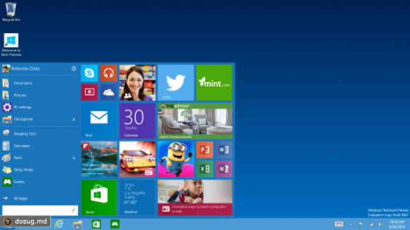Image resolution: width=410 pixels, height=230 pixels.
Task: Open the People tile with woman photo
Action: 138,83
